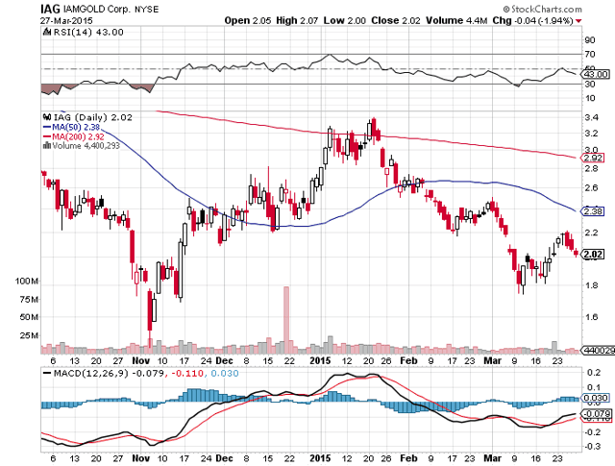
Task: Click the High 2.07 value
Action: [x=297, y=20]
